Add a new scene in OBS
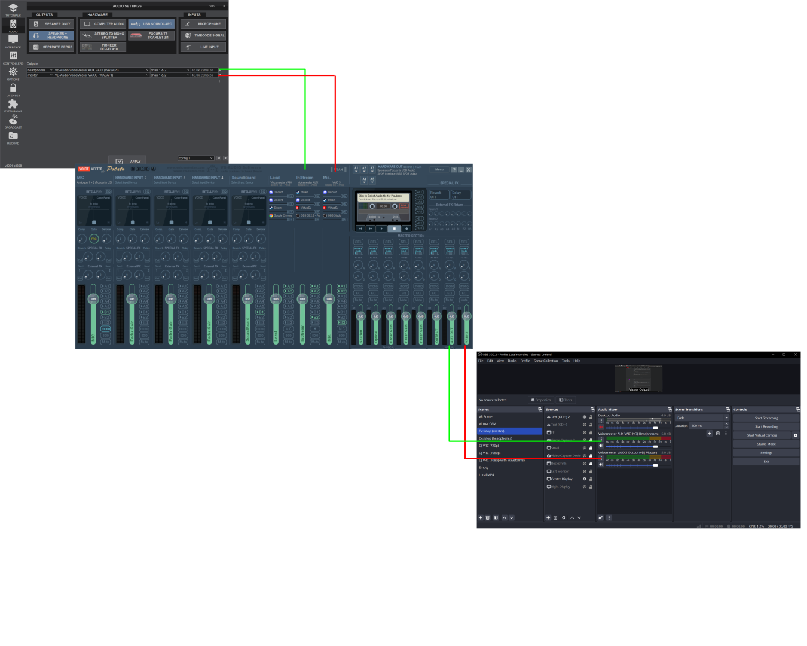The image size is (807, 646). pyautogui.click(x=481, y=517)
